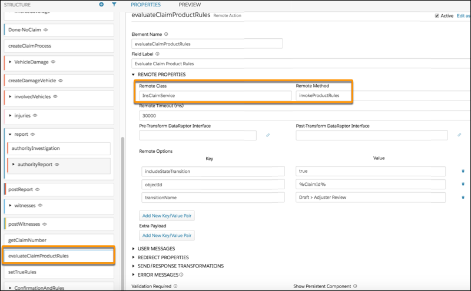Click the Remote Class field
Screen dimensions: 471x291
coord(215,95)
